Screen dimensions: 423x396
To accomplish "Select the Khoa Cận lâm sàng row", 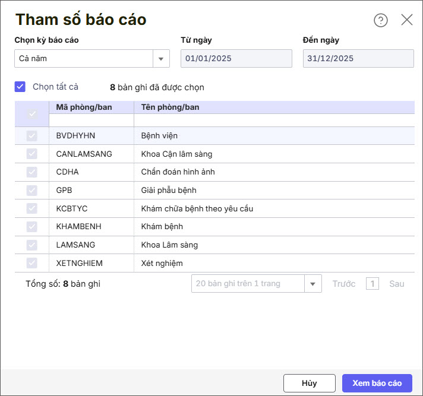I will pyautogui.click(x=176, y=154).
